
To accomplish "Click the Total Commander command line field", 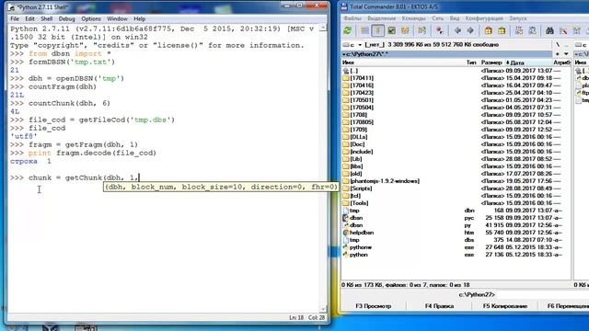I will [543, 294].
